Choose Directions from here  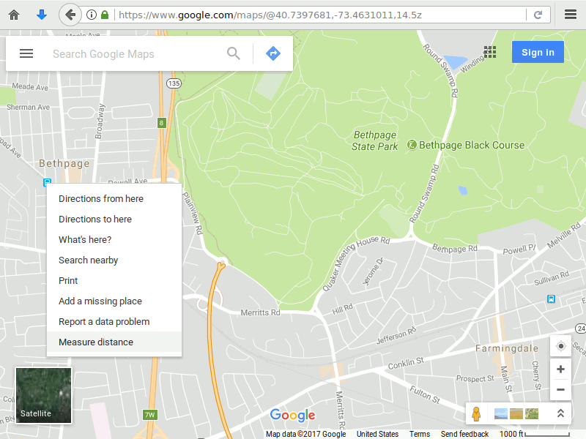pyautogui.click(x=114, y=198)
